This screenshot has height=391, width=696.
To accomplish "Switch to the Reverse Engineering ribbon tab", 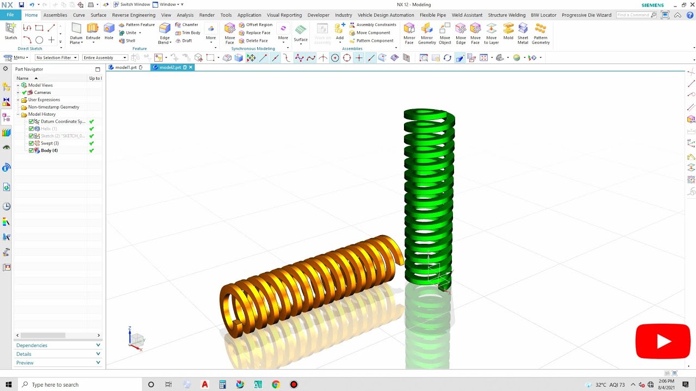I will coord(134,15).
